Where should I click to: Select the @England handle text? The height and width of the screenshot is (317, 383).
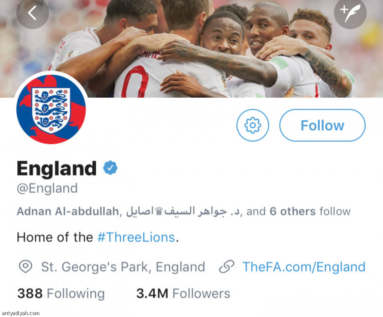47,188
